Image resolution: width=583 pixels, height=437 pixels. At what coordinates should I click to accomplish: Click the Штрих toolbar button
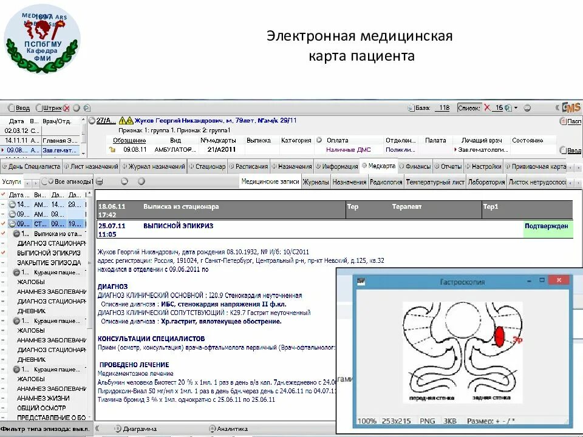49,108
